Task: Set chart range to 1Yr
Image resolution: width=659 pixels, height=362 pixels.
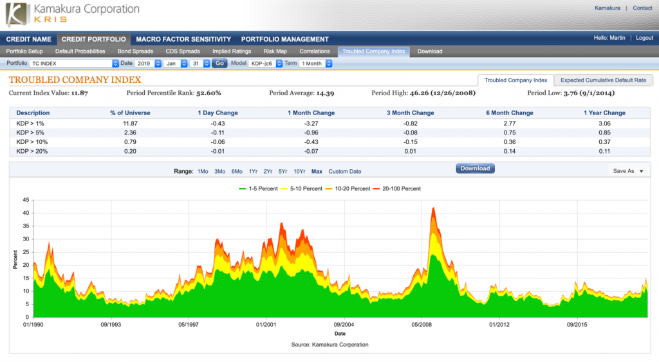Action: click(253, 171)
